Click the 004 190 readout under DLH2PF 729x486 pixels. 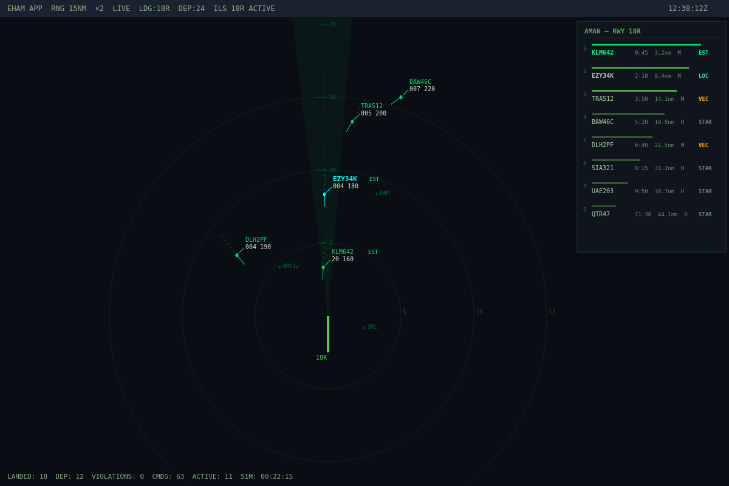point(258,247)
